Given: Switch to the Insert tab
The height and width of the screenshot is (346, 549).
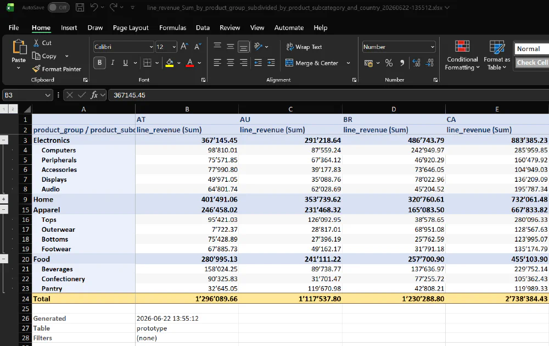Looking at the screenshot, I should click(x=69, y=27).
